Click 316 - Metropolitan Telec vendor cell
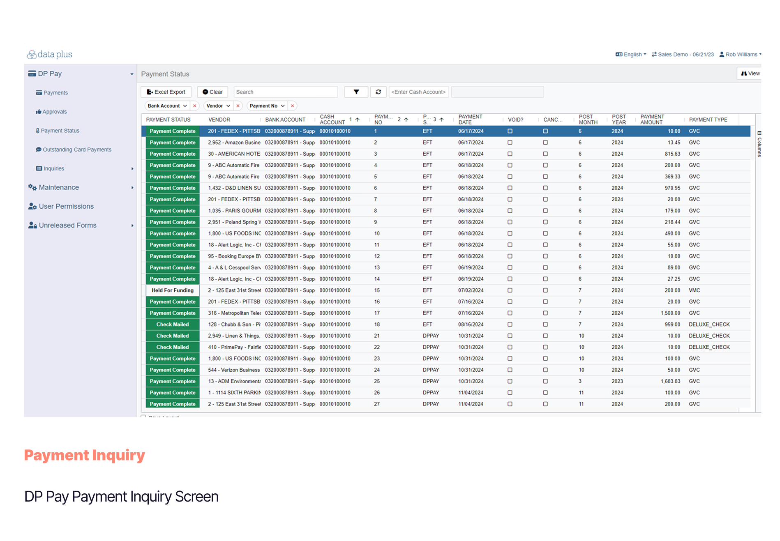Screen dimensions: 780x541 (x=234, y=313)
